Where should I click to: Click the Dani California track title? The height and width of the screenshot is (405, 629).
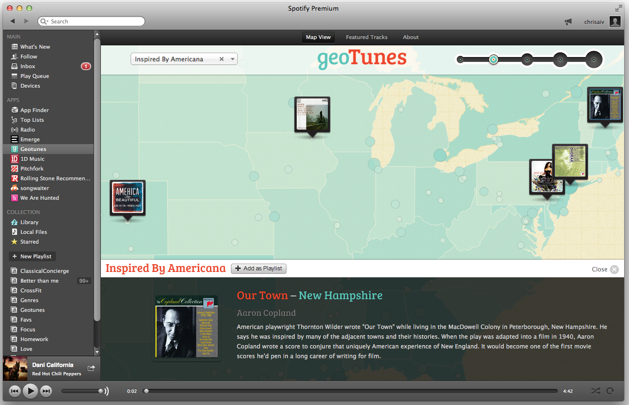[x=53, y=365]
